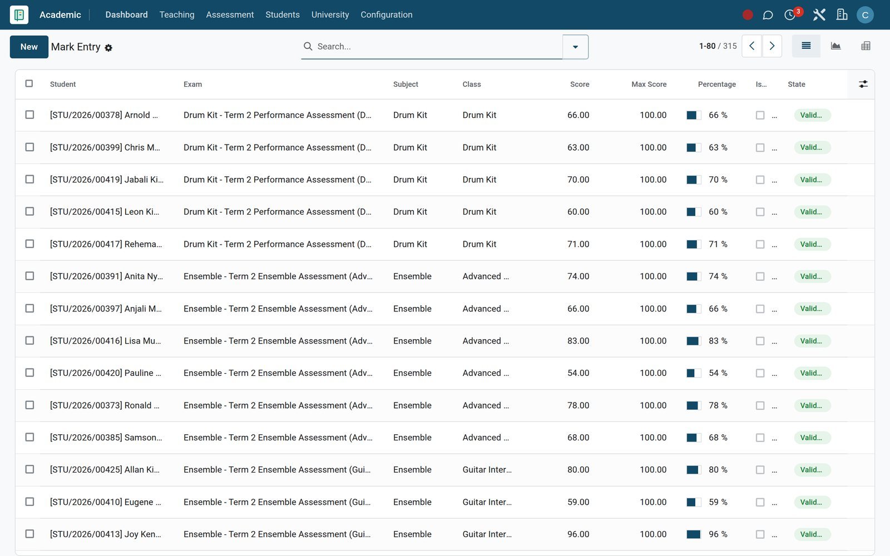Open the University menu
The image size is (890, 556).
pos(330,15)
